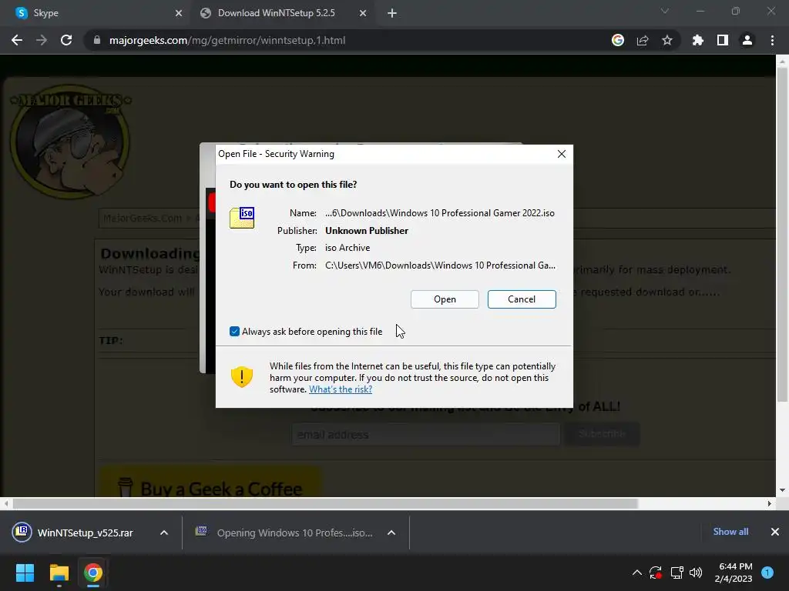View site information via the lock icon
Image resolution: width=789 pixels, height=591 pixels.
tap(96, 40)
